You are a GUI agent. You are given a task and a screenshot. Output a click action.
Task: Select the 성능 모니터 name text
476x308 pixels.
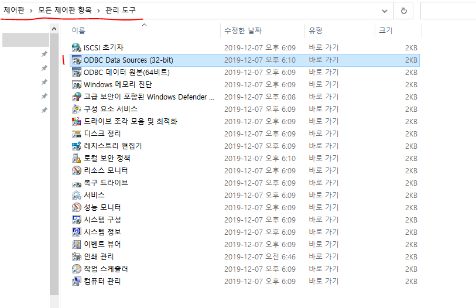point(102,207)
